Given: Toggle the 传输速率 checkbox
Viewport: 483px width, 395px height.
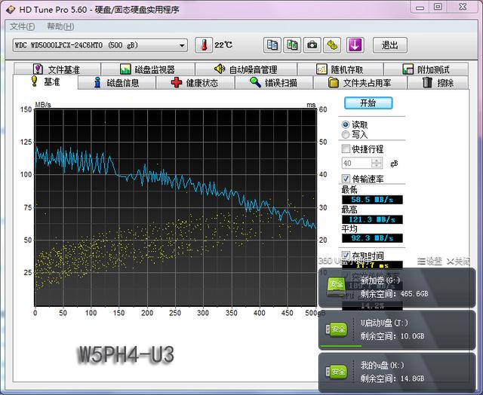Looking at the screenshot, I should click(346, 179).
